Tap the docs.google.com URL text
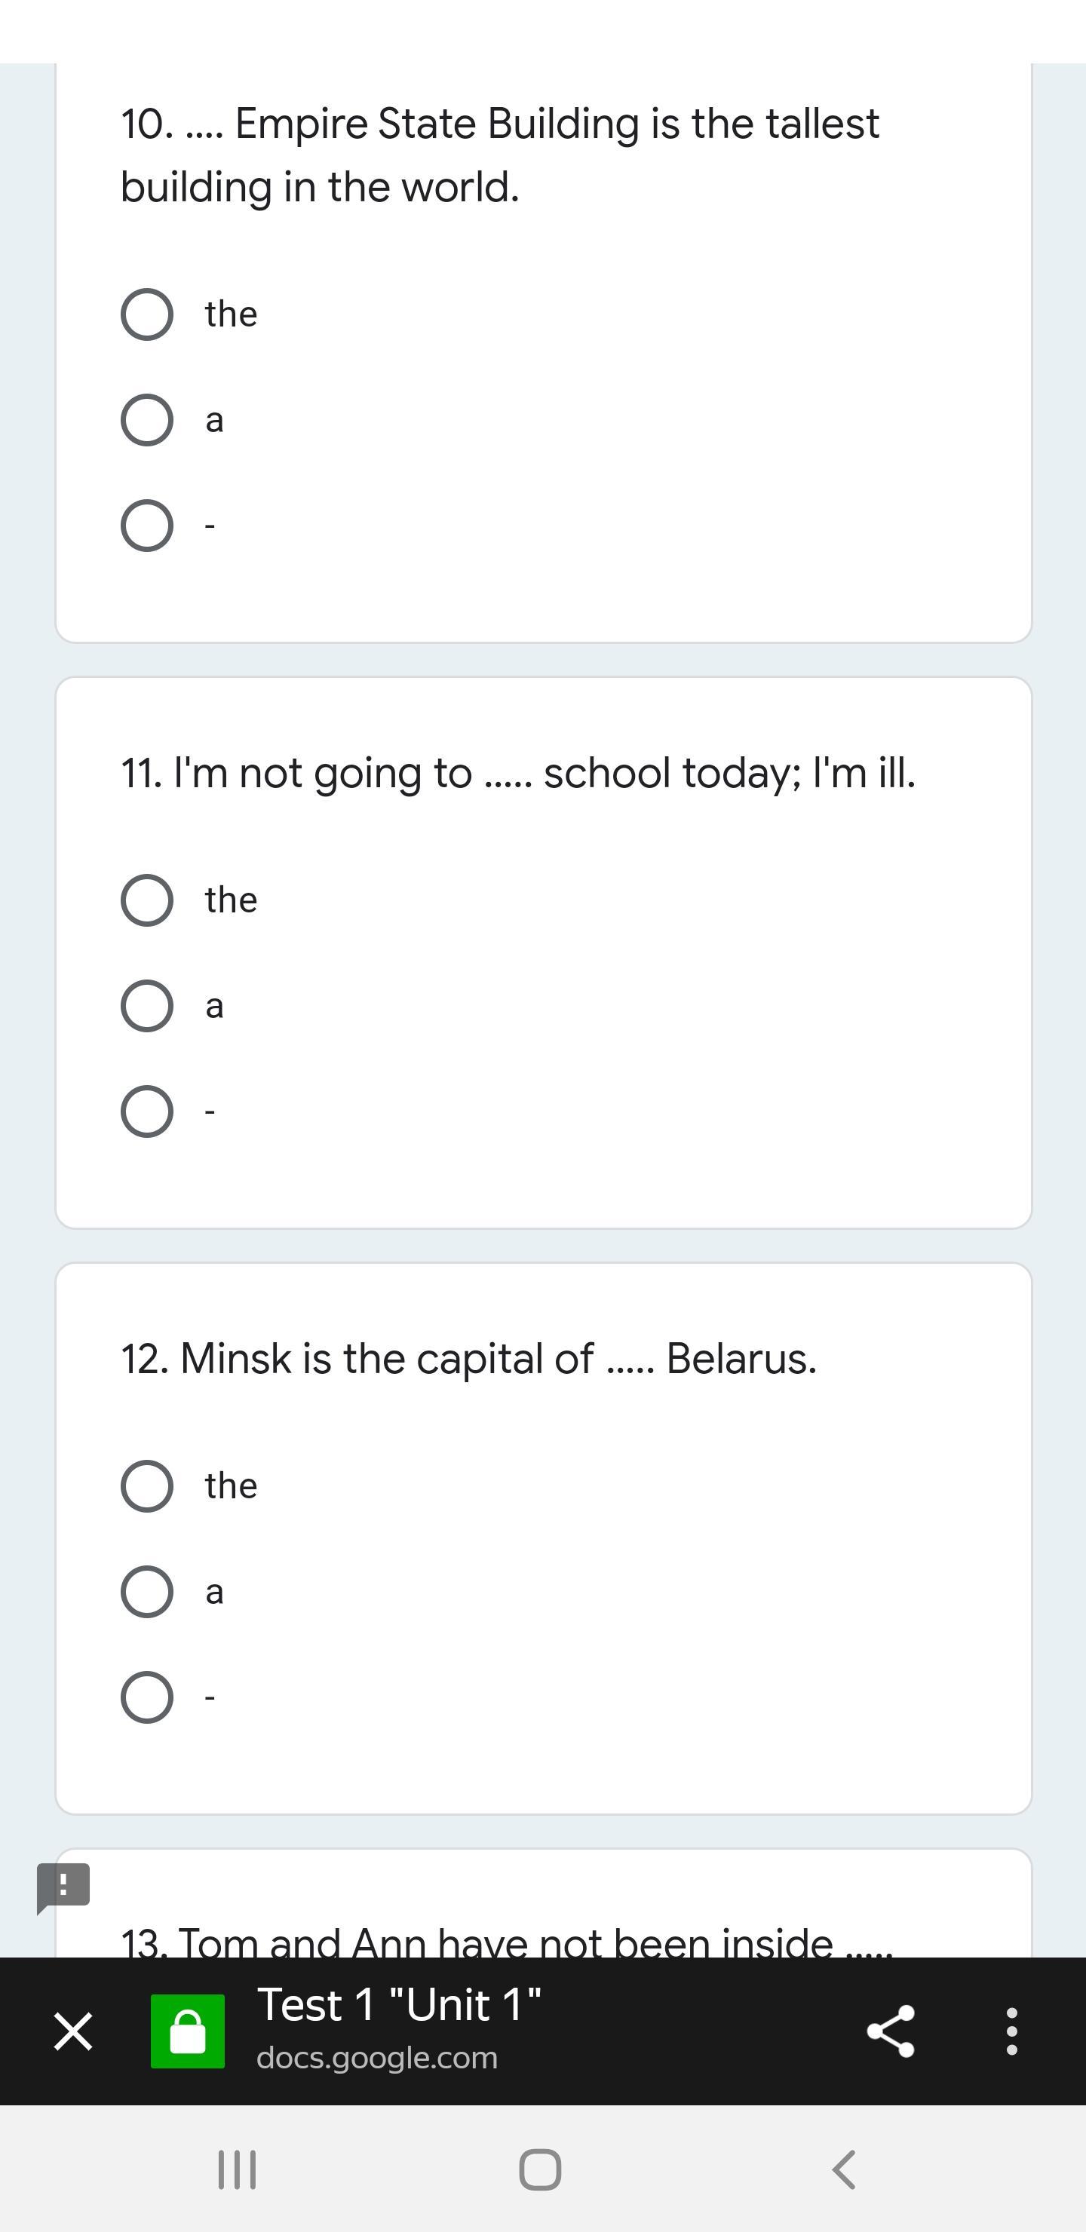 point(377,2058)
